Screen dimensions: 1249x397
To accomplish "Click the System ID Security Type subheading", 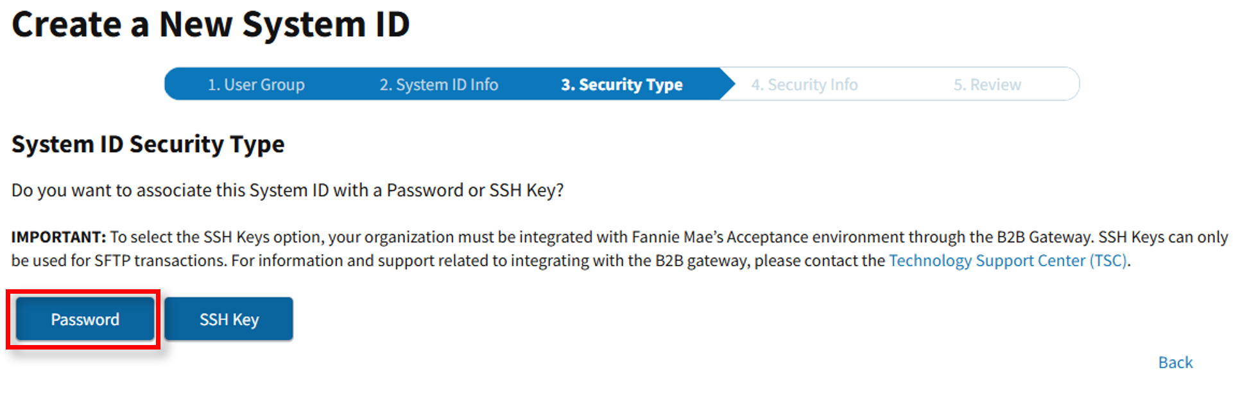I will pyautogui.click(x=148, y=144).
